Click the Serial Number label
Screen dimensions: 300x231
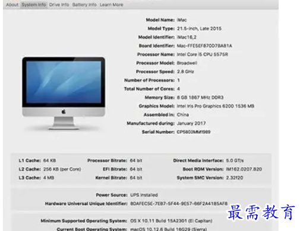(x=158, y=132)
